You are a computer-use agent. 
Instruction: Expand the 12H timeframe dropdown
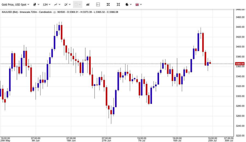[x=46, y=5]
